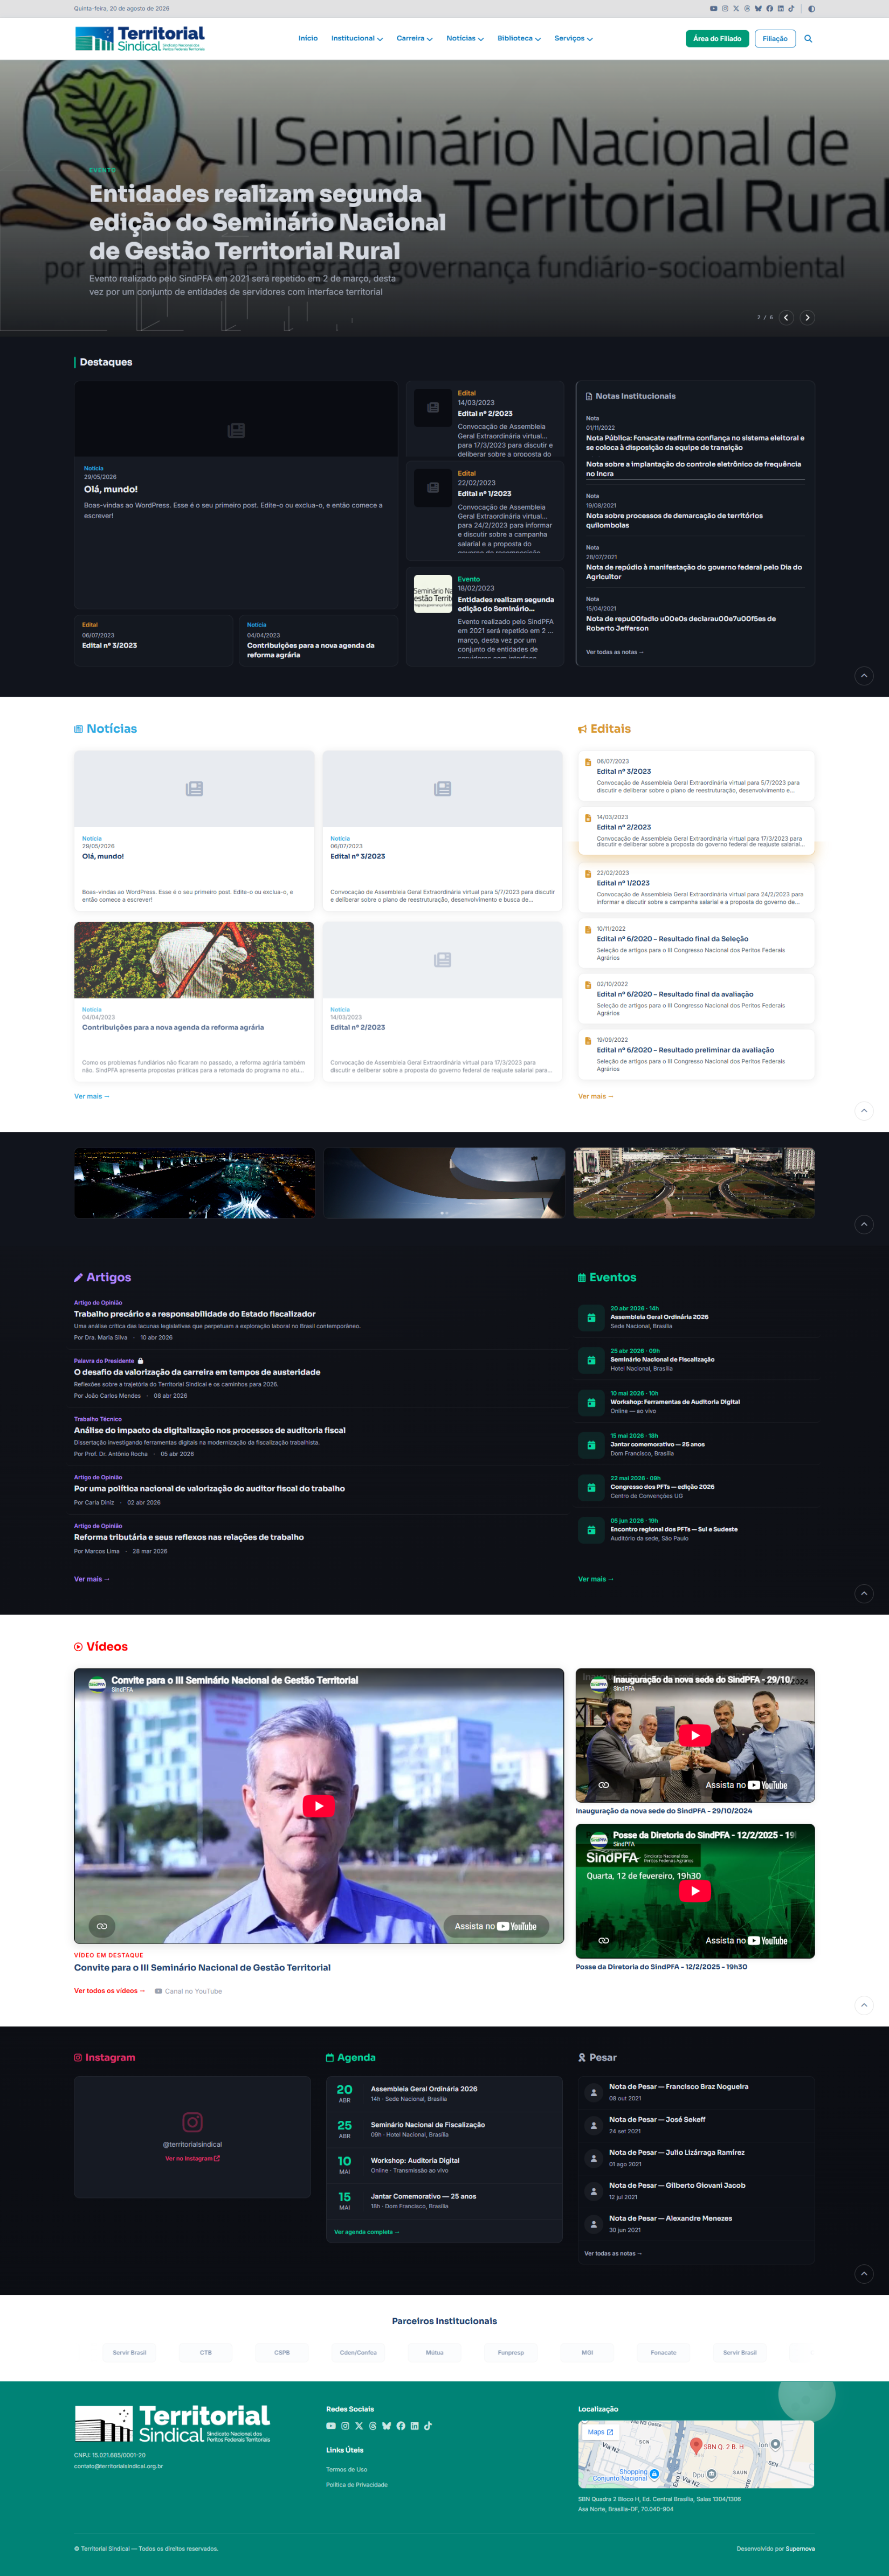Image resolution: width=889 pixels, height=2576 pixels.
Task: Open the Threads icon in the top bar
Action: [x=747, y=8]
